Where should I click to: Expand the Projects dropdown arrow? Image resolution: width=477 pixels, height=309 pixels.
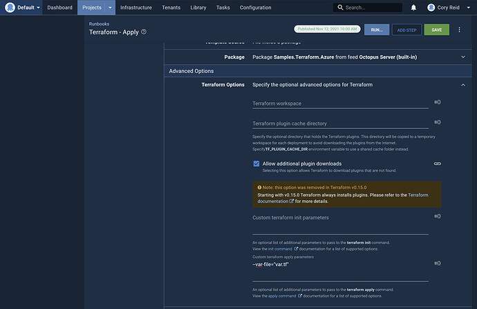pyautogui.click(x=110, y=8)
